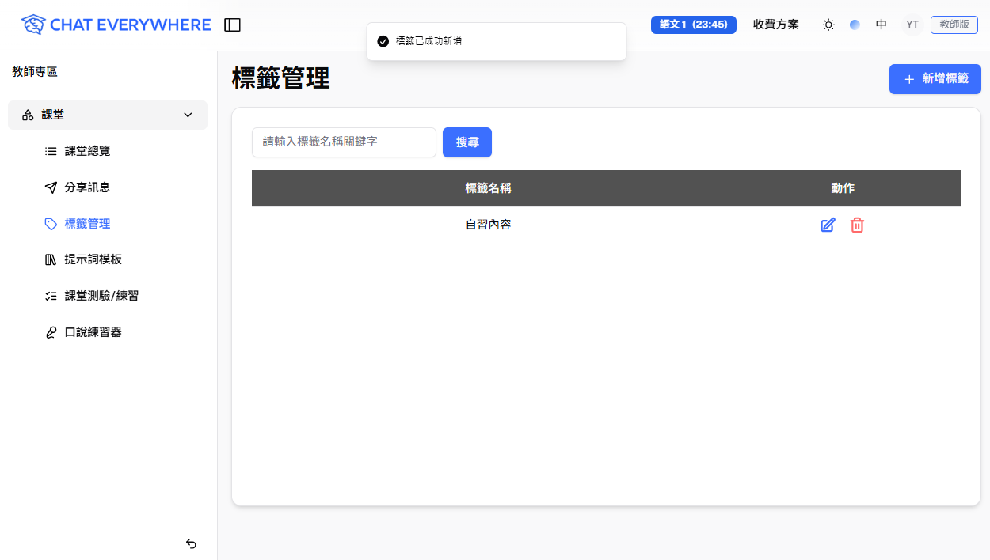Click the 自習內容 tag name cell
The height and width of the screenshot is (560, 990).
click(488, 225)
